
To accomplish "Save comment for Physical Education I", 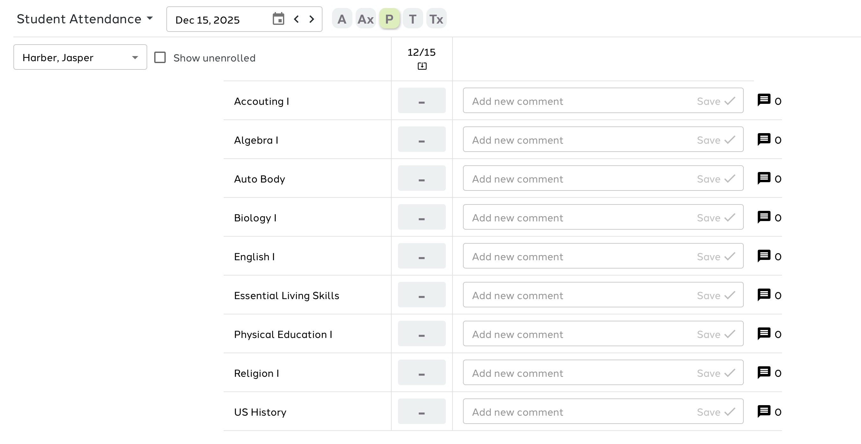I will [x=716, y=334].
